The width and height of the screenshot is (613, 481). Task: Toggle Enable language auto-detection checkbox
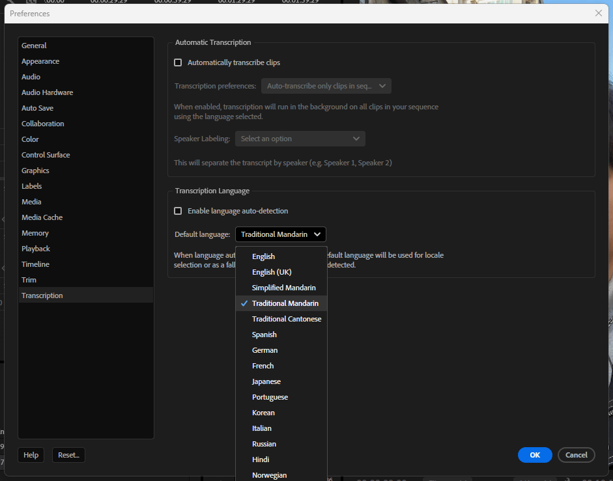pyautogui.click(x=178, y=211)
